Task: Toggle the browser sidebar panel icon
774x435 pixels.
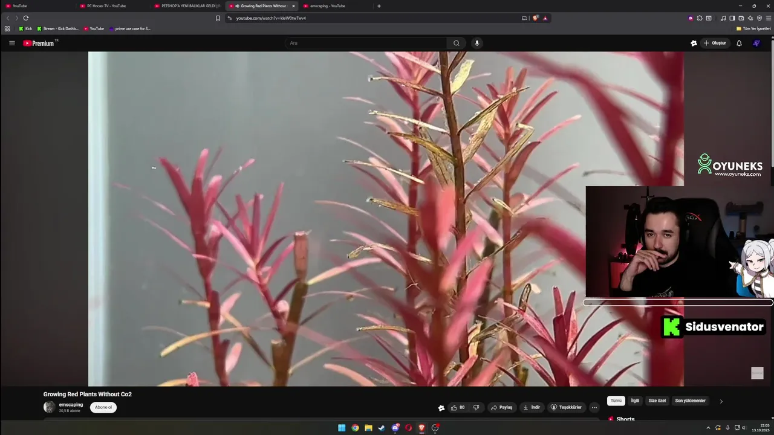Action: point(732,18)
